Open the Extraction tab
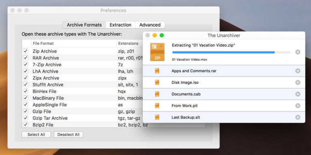Viewport: 311px width, 155px height. pos(120,25)
